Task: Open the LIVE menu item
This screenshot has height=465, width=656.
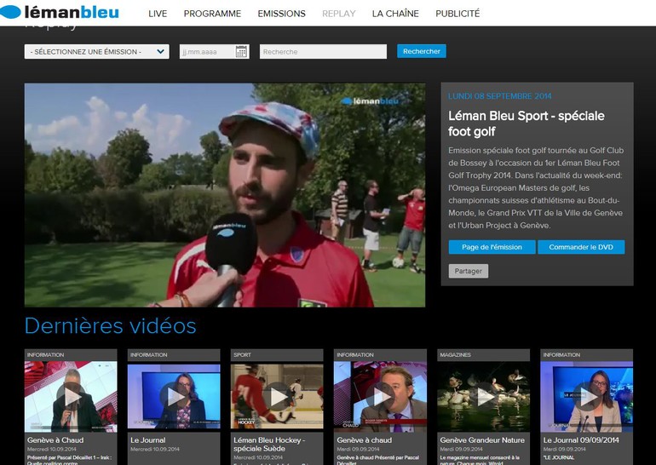Action: point(158,14)
